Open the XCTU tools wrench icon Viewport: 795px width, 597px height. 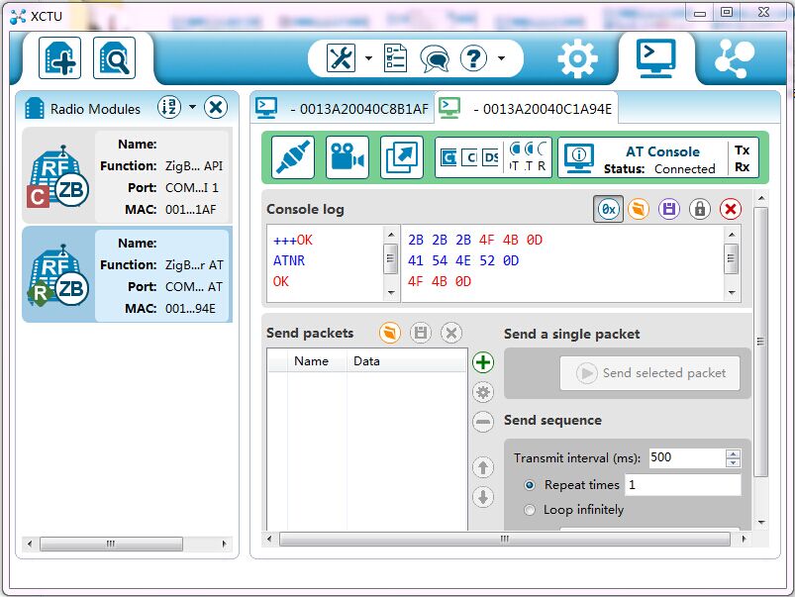(x=341, y=58)
